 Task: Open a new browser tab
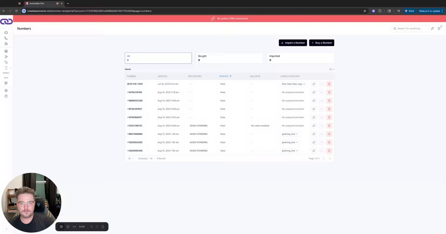click(68, 4)
